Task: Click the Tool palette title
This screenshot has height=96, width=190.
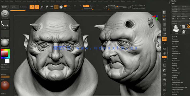Action: point(173,3)
